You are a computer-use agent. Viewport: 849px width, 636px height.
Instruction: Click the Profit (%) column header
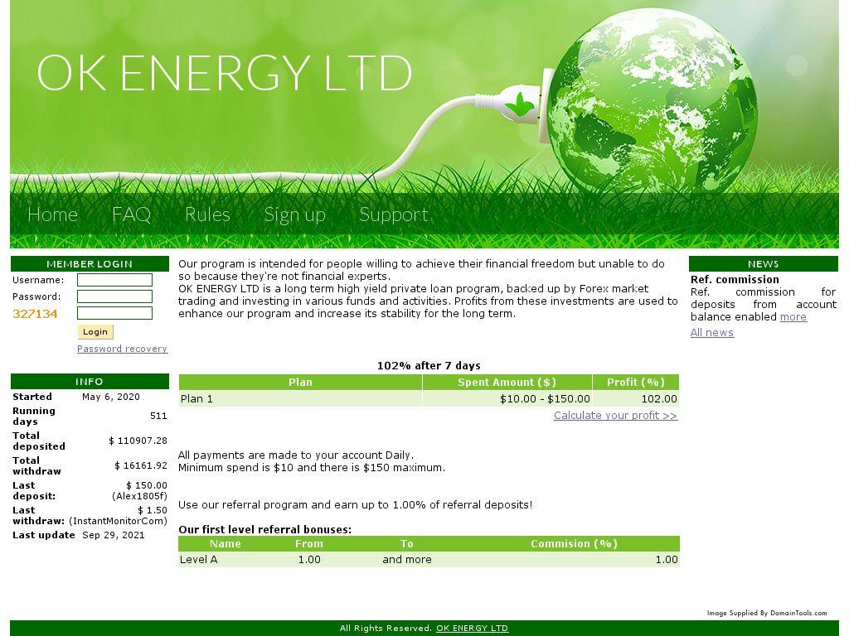click(x=636, y=383)
